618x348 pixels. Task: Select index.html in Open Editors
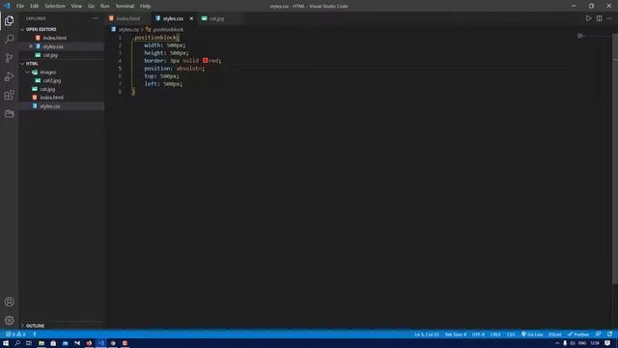(55, 38)
